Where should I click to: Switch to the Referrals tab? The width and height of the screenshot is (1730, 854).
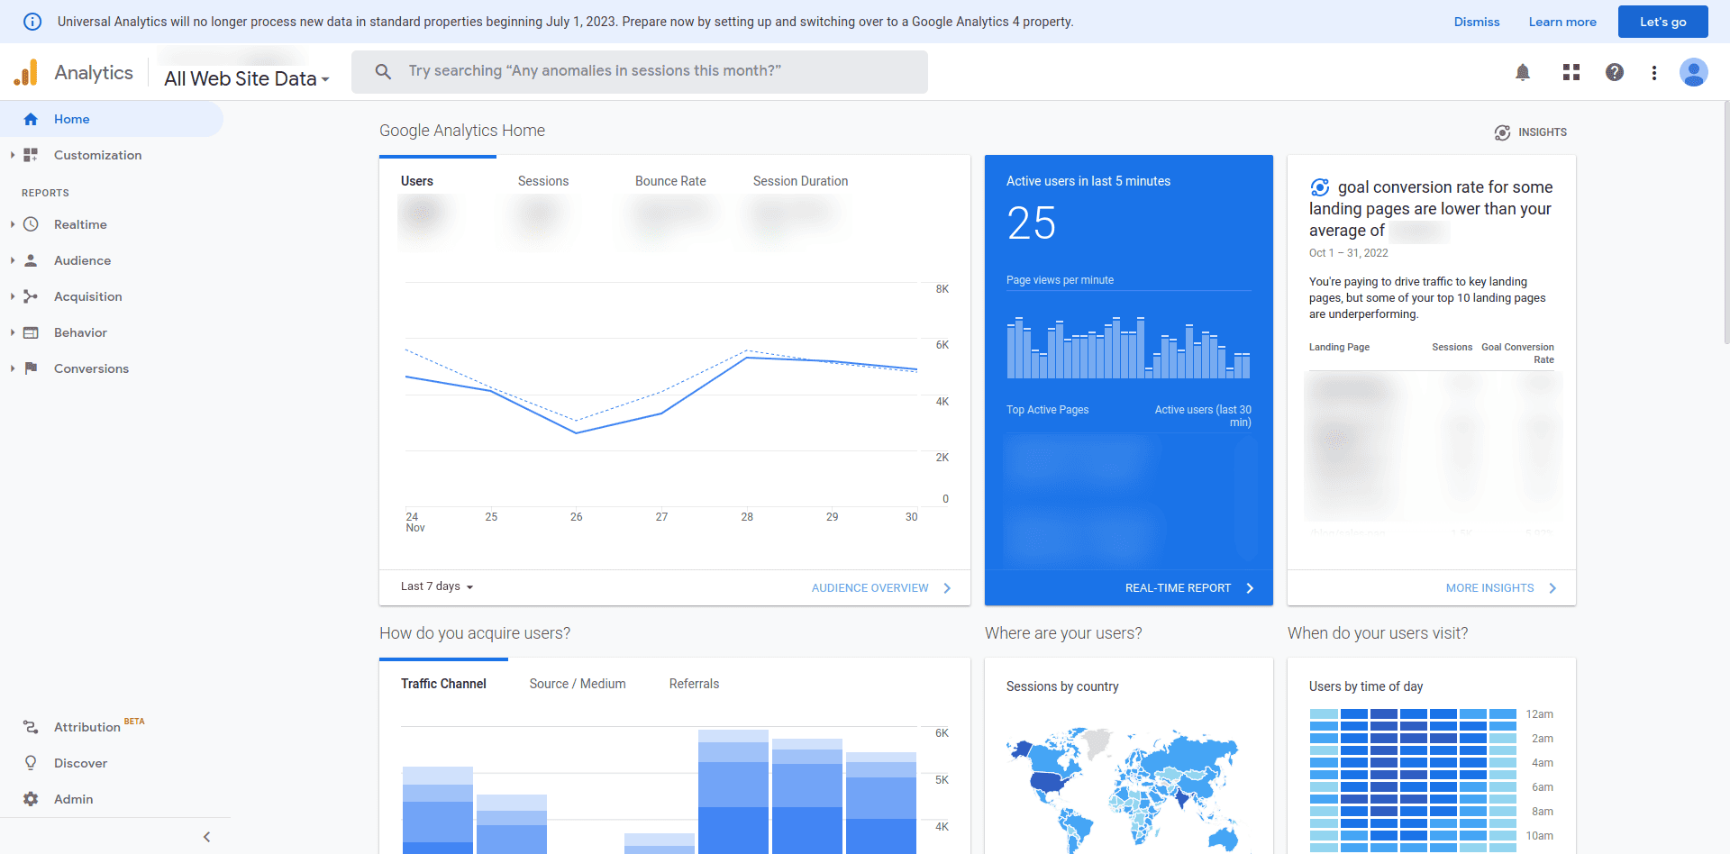(x=695, y=684)
